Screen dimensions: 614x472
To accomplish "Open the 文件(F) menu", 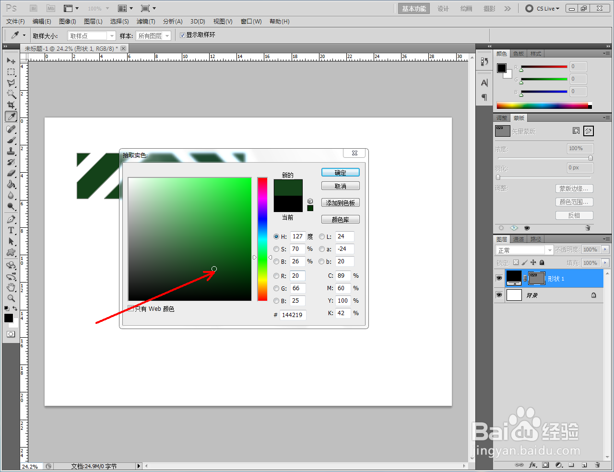I will [x=15, y=22].
